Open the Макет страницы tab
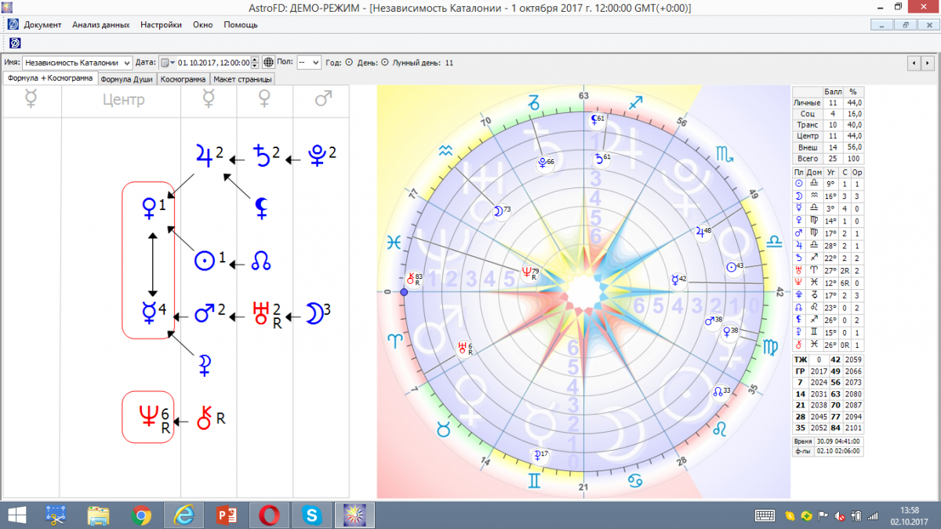The width and height of the screenshot is (941, 529). (243, 79)
